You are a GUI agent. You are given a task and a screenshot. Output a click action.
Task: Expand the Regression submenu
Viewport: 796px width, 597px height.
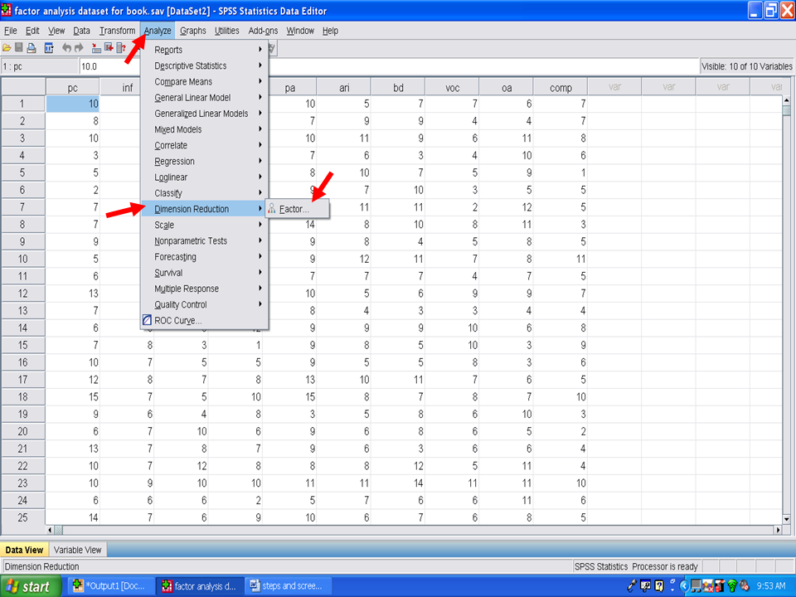tap(174, 162)
